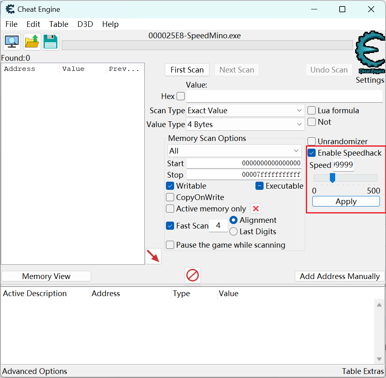Click the floppy disk save icon
This screenshot has width=386, height=378.
50,42
